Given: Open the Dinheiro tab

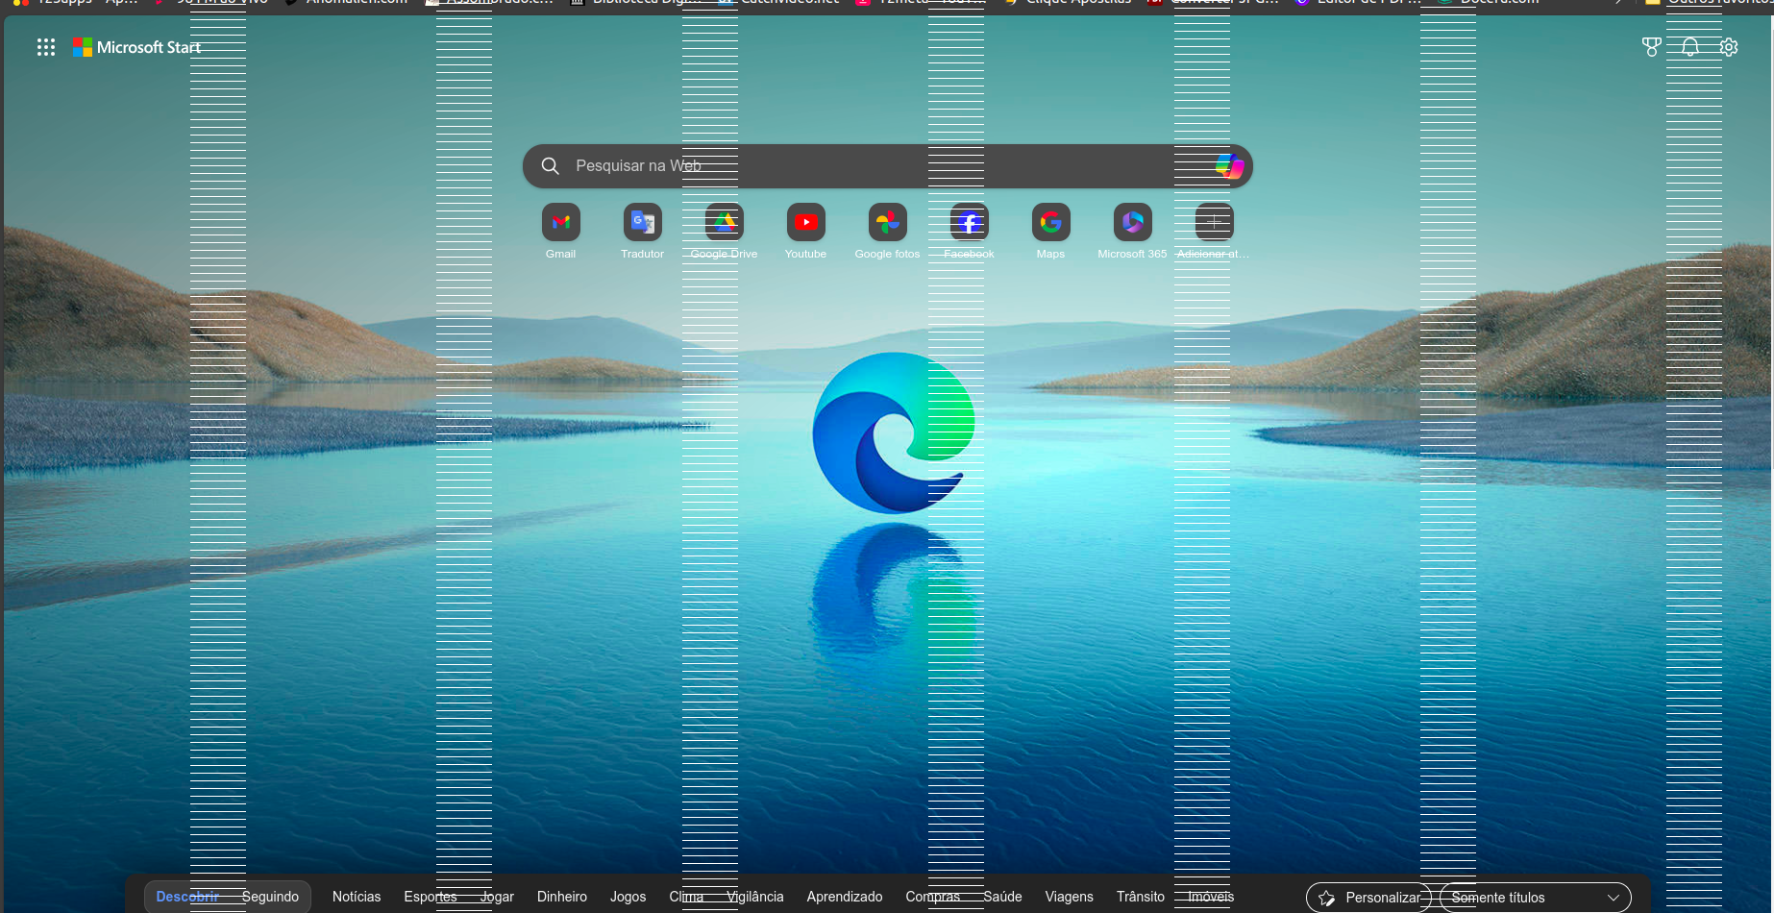Looking at the screenshot, I should click(562, 897).
